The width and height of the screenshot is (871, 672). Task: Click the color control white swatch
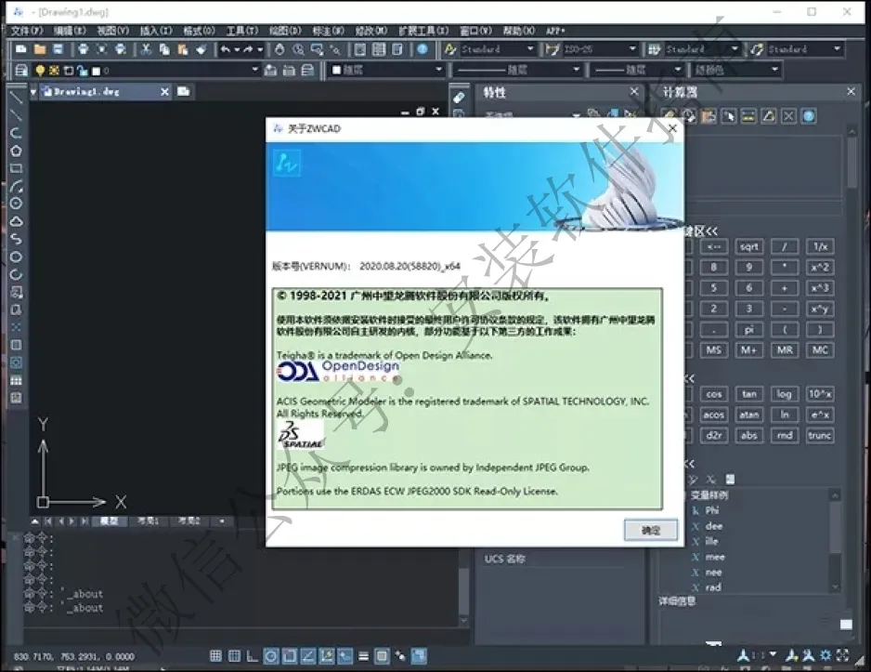tap(337, 70)
